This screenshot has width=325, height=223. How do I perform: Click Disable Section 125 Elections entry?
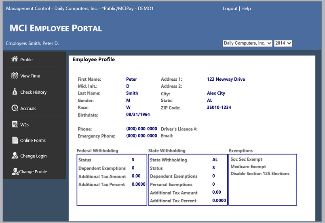[x=260, y=174]
